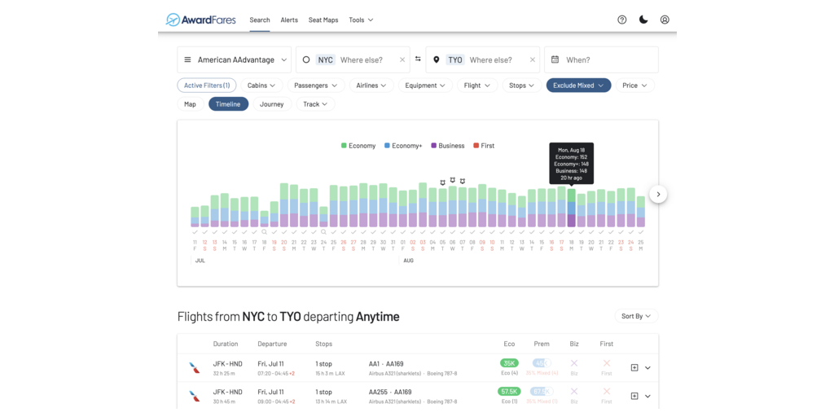The width and height of the screenshot is (834, 417).
Task: Click the Active Filters (1) button
Action: [x=207, y=86]
